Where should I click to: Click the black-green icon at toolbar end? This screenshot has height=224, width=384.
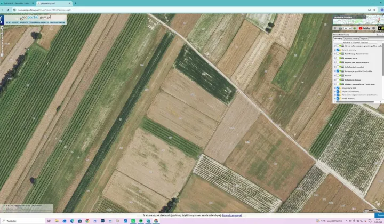[381, 28]
